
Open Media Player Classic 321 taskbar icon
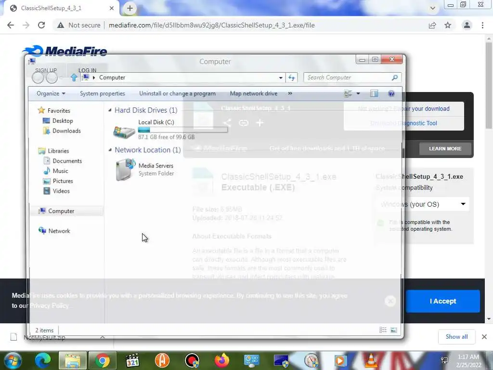(x=132, y=360)
